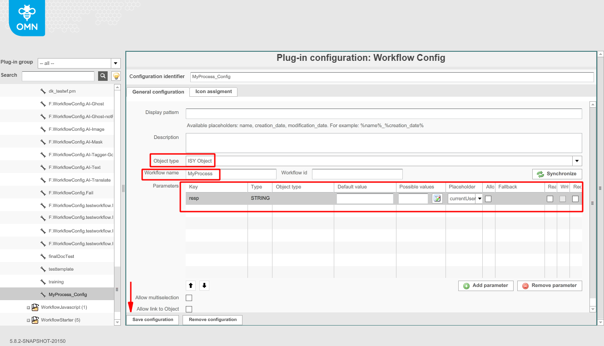This screenshot has width=604, height=346.
Task: Click the wrench icon beside F.WorkflowConfig.AI-Text
Action: (x=43, y=168)
